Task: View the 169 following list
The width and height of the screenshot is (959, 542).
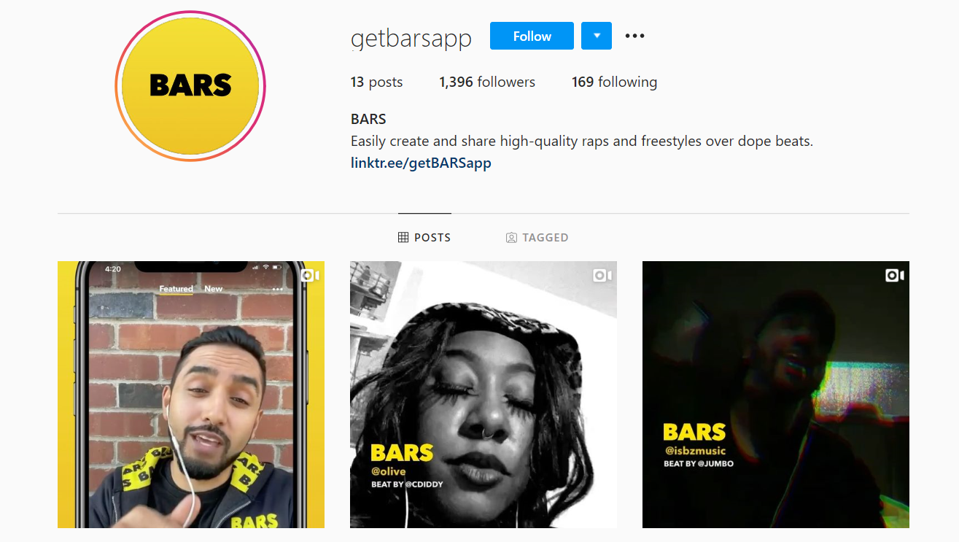Action: pyautogui.click(x=614, y=82)
